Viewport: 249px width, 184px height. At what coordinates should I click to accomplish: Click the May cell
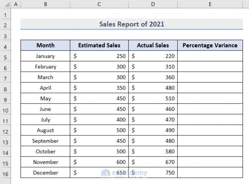pyautogui.click(x=45, y=98)
